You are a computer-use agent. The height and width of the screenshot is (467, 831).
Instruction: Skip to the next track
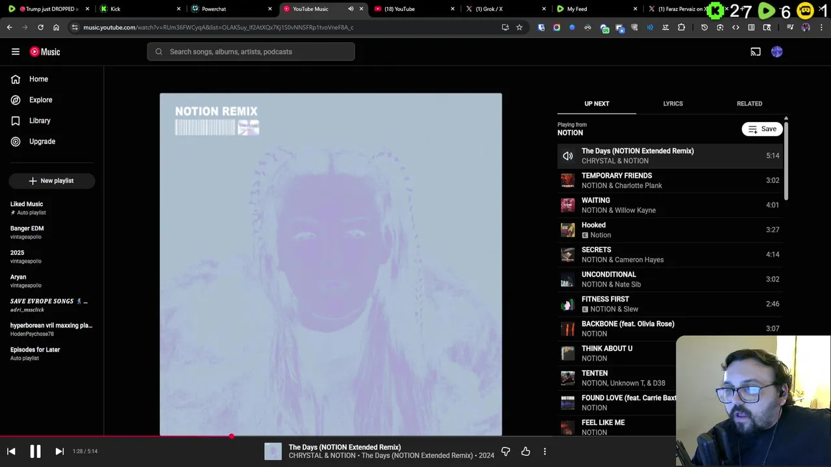tap(59, 451)
